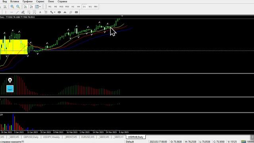Pick the Fibonacci fan tool icon

coord(35,12)
